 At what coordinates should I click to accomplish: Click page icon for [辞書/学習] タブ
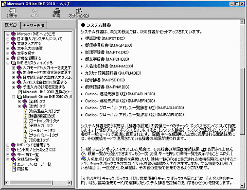pyautogui.click(x=26, y=116)
